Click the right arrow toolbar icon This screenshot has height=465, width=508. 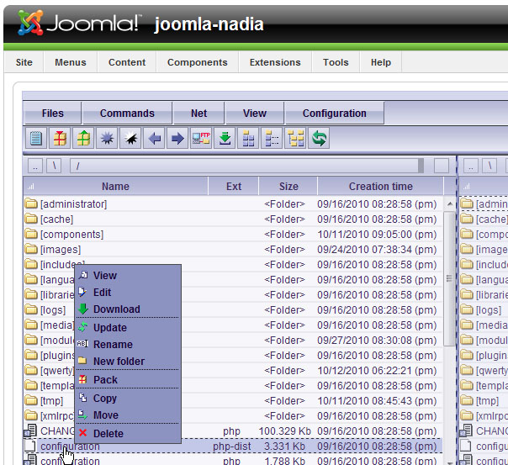(x=177, y=139)
